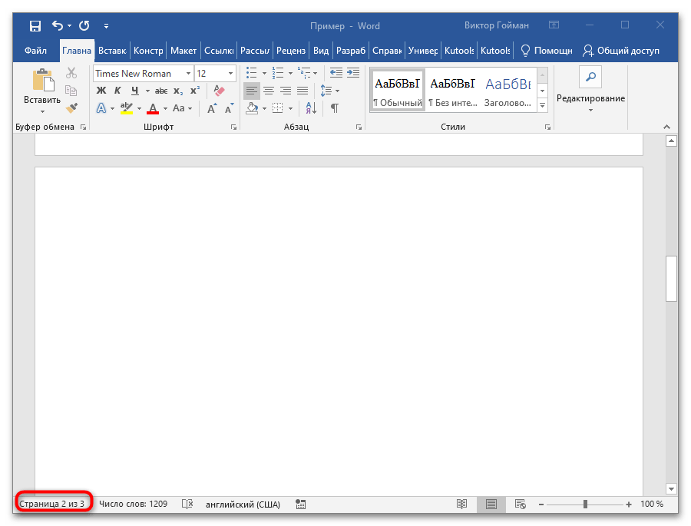Screen dimensions: 691x526
Task: Collapse the ribbon
Action: tap(666, 127)
